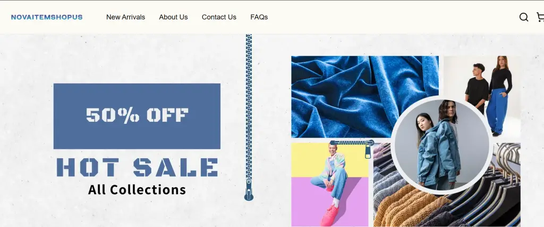Open the Contact Us link
This screenshot has height=227, width=544.
(x=219, y=17)
